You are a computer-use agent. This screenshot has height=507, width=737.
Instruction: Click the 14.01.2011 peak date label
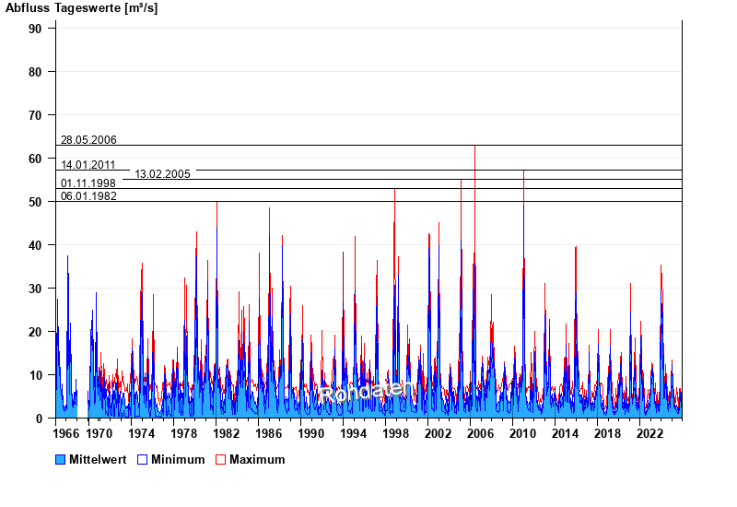[88, 165]
